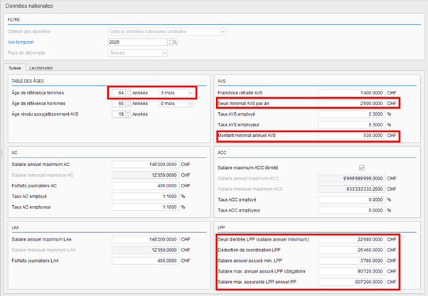Click Salaire max. annuel assuré LPP obligatoire field

tap(351, 271)
